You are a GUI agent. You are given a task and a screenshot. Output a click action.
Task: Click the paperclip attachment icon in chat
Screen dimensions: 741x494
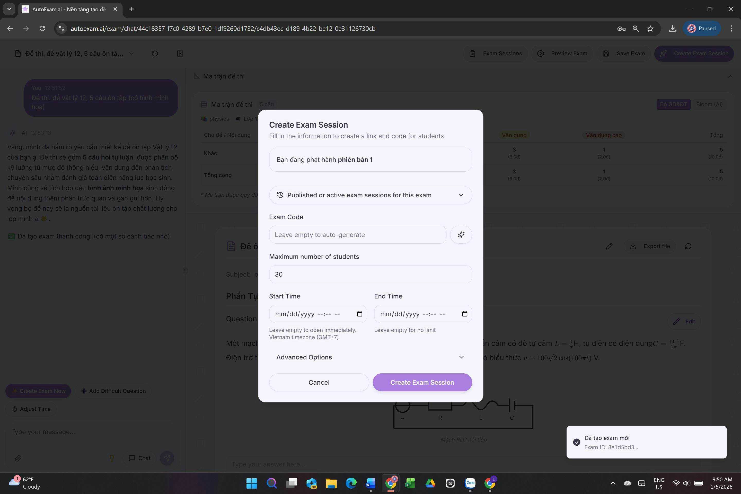(x=18, y=458)
